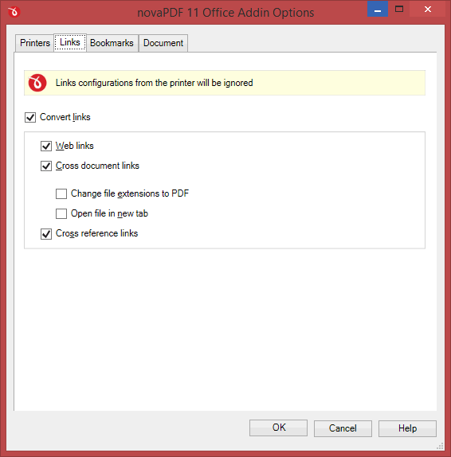Click the novaPDF icon in info banner

[37, 83]
